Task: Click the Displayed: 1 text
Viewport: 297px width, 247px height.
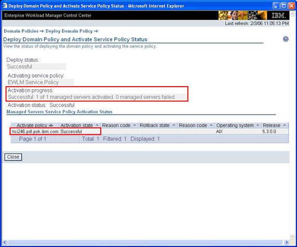Action: 145,139
